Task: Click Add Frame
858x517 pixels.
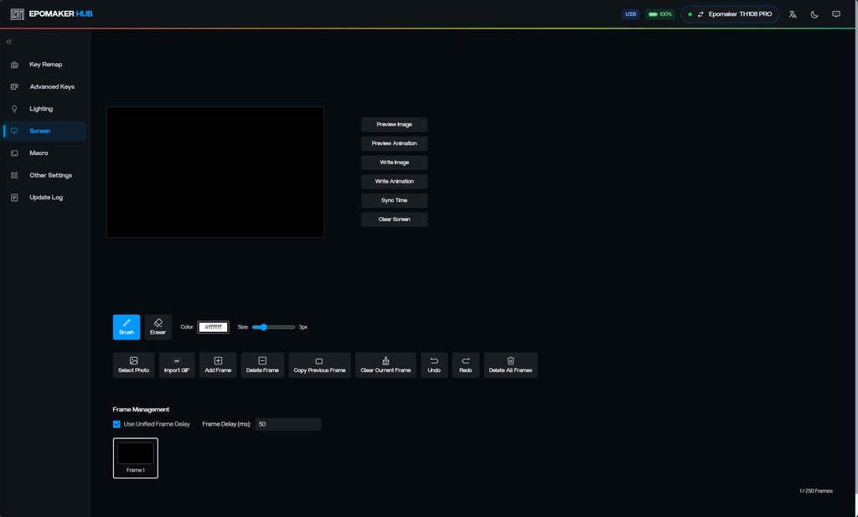Action: click(x=218, y=365)
